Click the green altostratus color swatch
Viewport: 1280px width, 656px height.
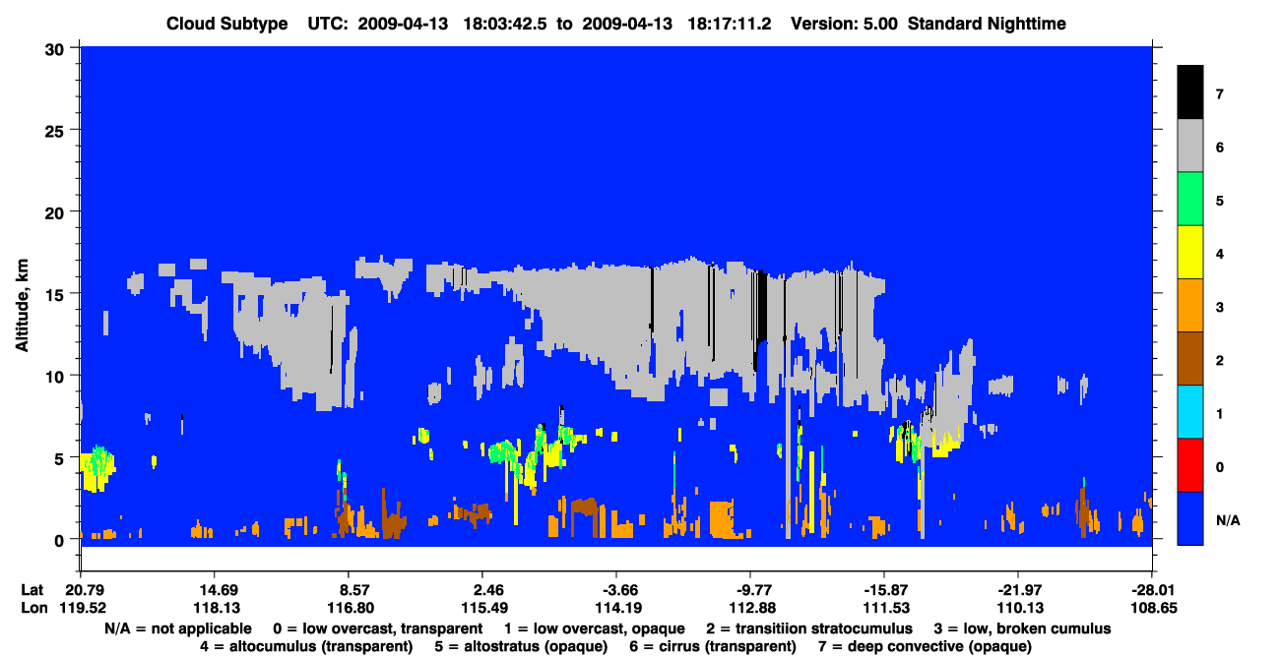tap(1190, 200)
